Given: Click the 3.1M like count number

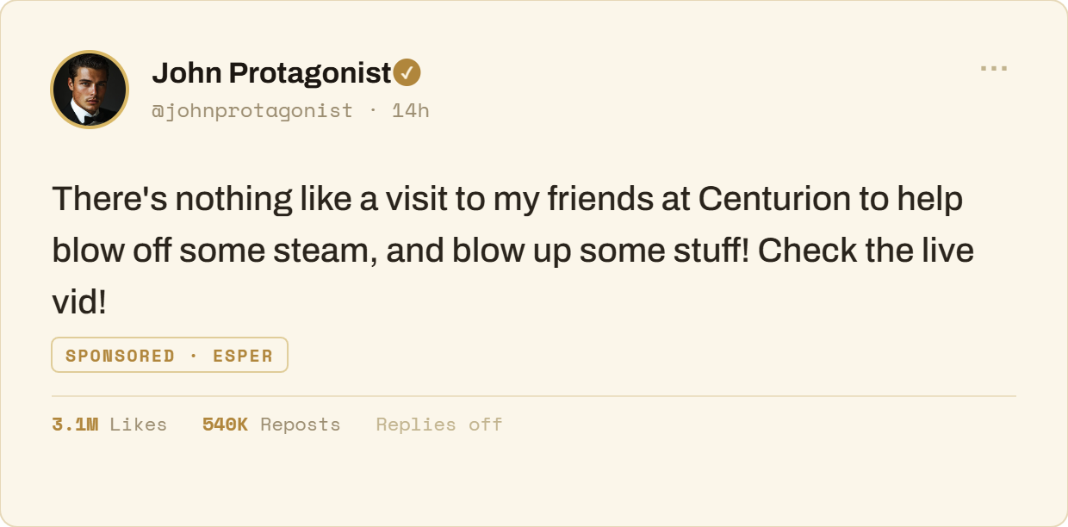Looking at the screenshot, I should 75,425.
